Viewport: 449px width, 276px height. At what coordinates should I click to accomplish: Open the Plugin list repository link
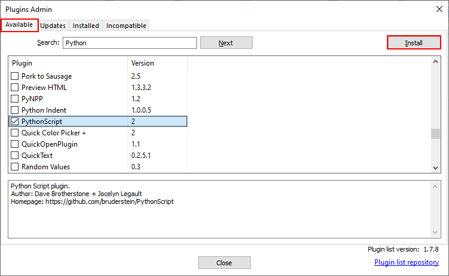[x=406, y=262]
